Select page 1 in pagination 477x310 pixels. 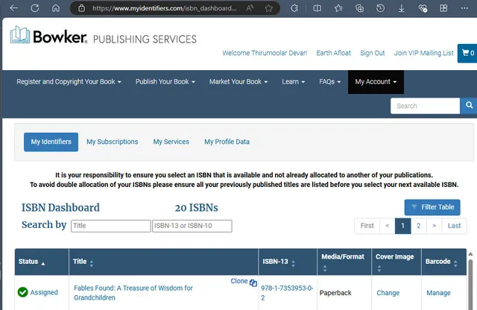pyautogui.click(x=402, y=226)
